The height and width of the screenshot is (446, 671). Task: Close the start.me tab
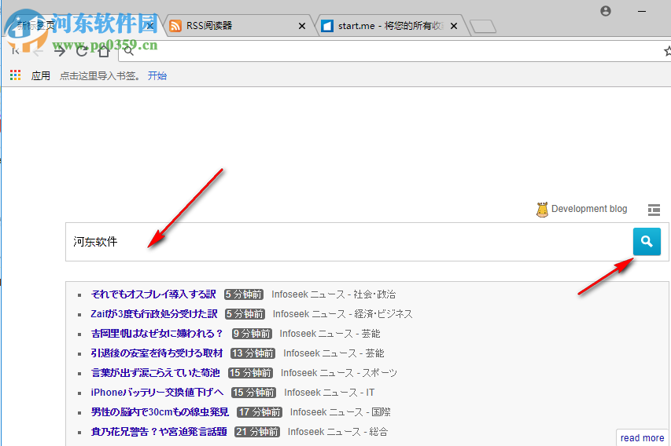[x=454, y=26]
